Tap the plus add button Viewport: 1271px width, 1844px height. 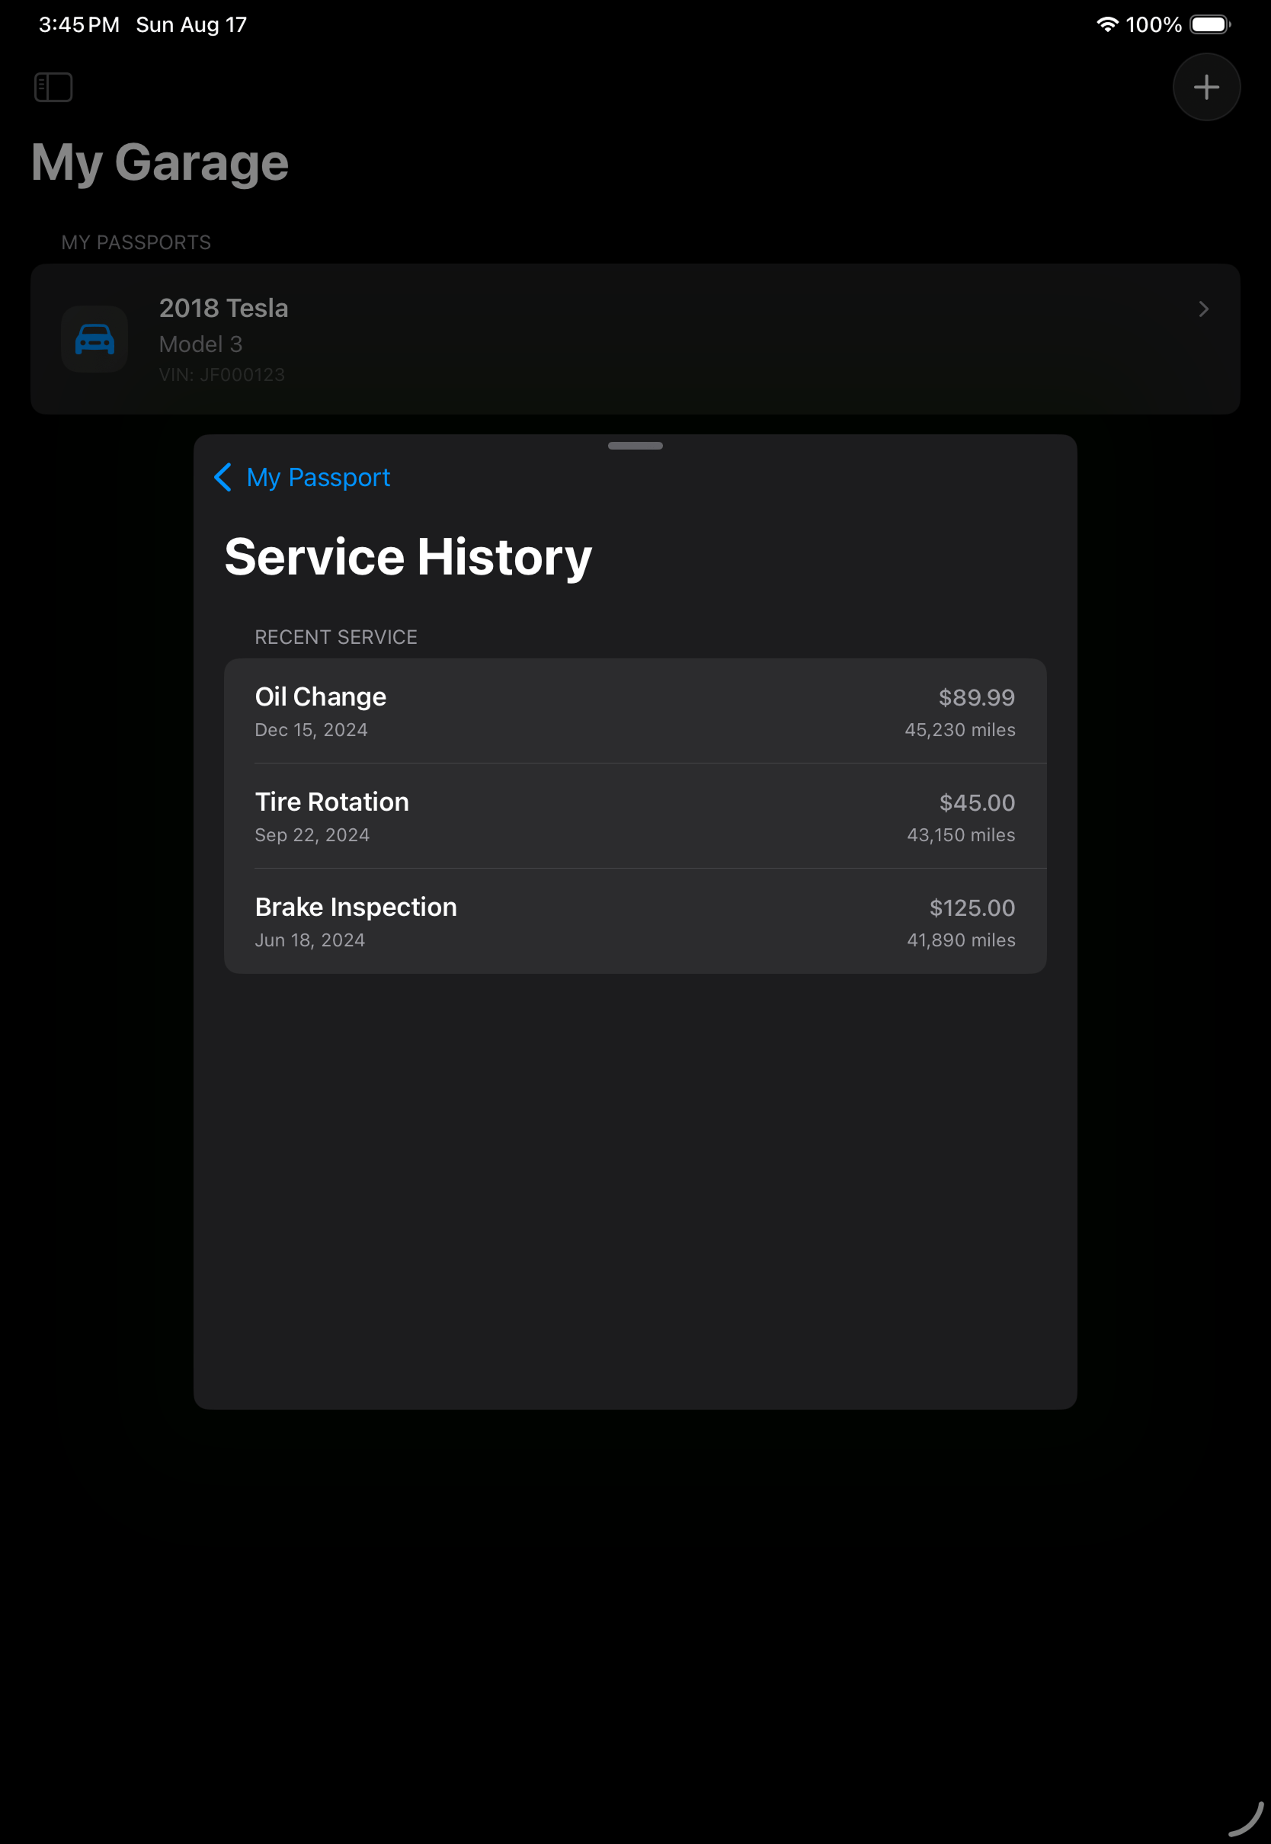(1205, 87)
